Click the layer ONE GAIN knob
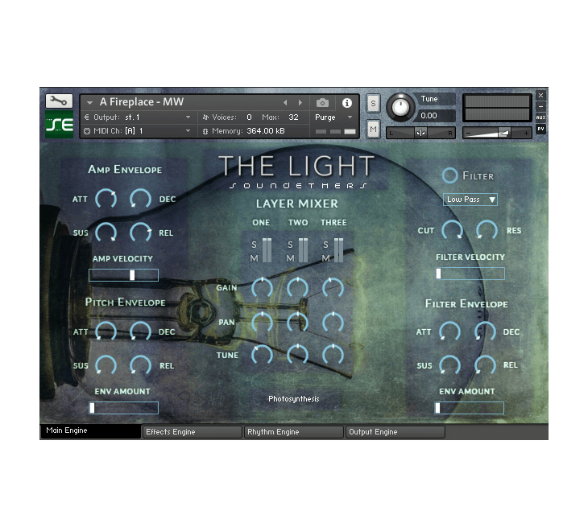The height and width of the screenshot is (527, 588). pos(262,288)
